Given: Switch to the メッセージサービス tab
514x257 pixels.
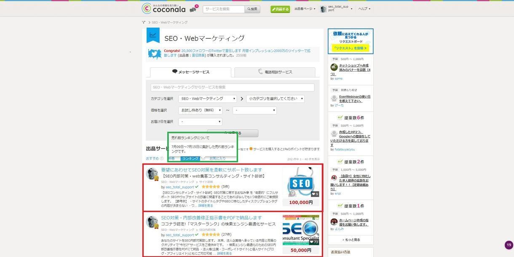Looking at the screenshot, I should pyautogui.click(x=190, y=72).
